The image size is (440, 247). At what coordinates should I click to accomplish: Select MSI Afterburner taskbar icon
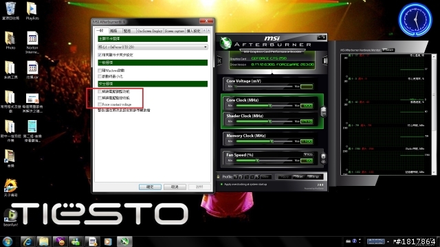click(x=124, y=242)
